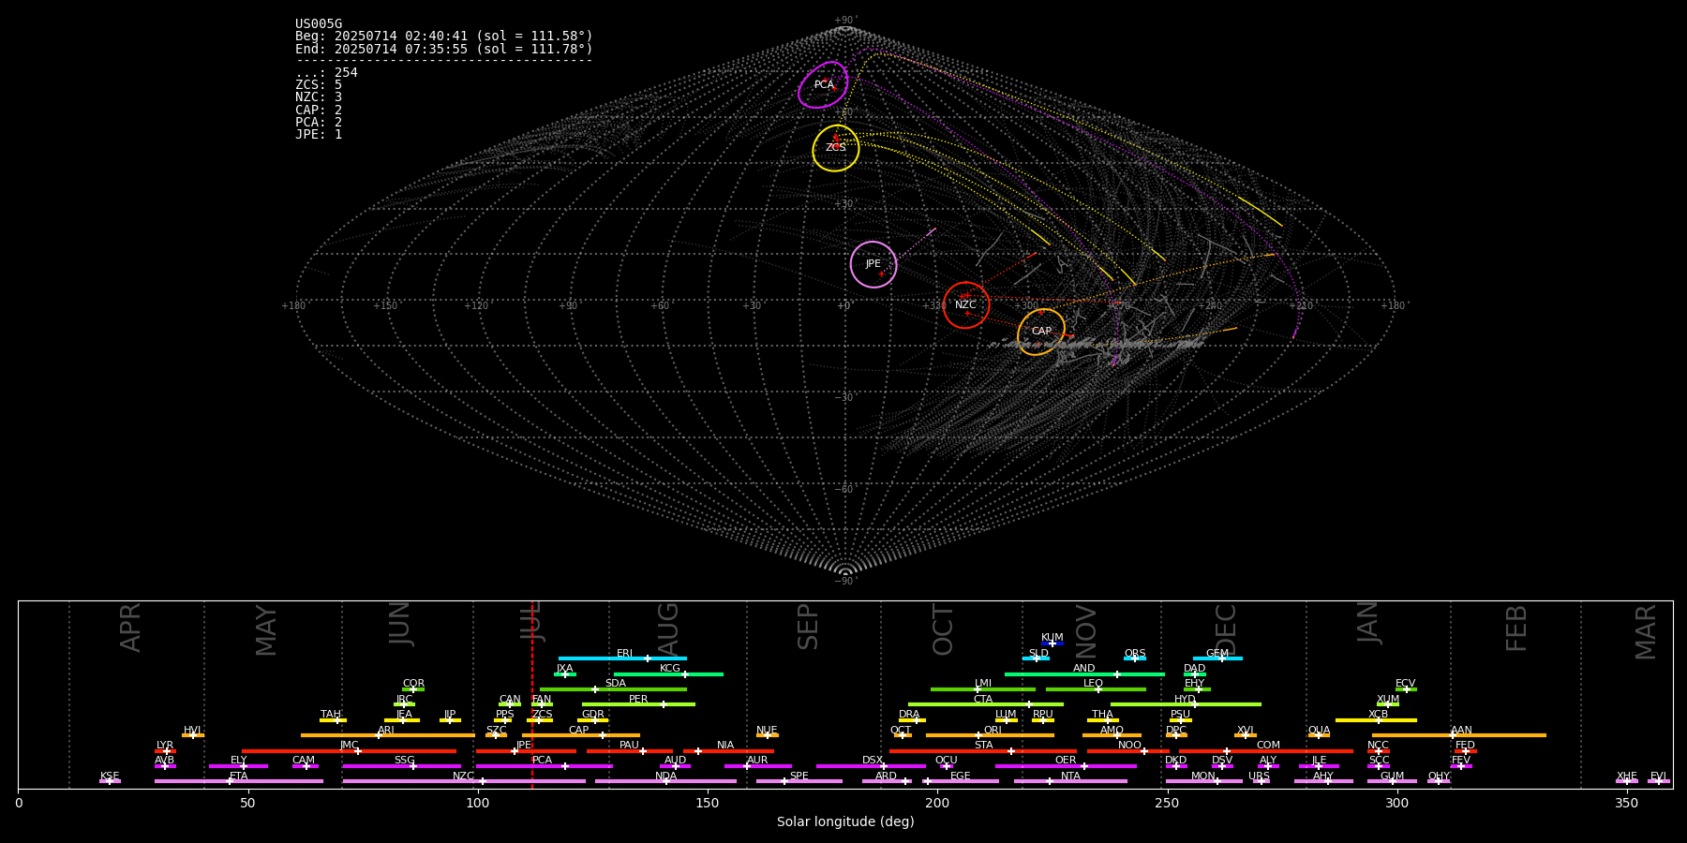Click the red NZC radiant circle on sky map

[966, 305]
